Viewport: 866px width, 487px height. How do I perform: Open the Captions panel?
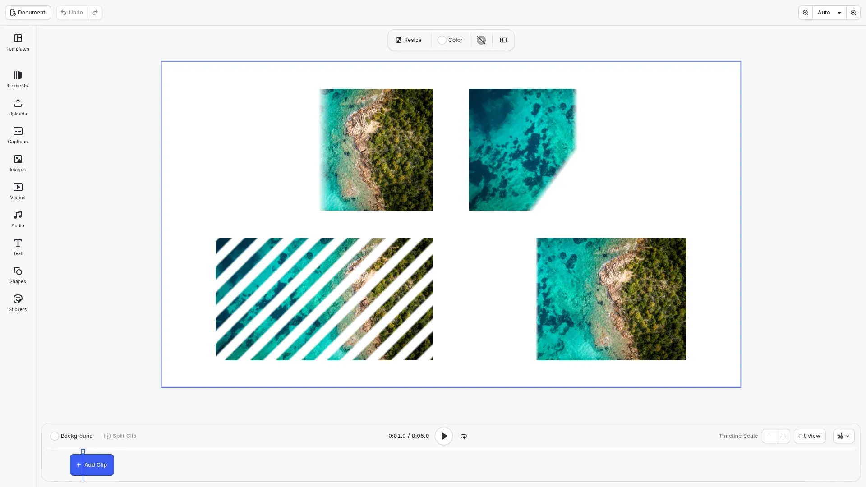coord(18,136)
